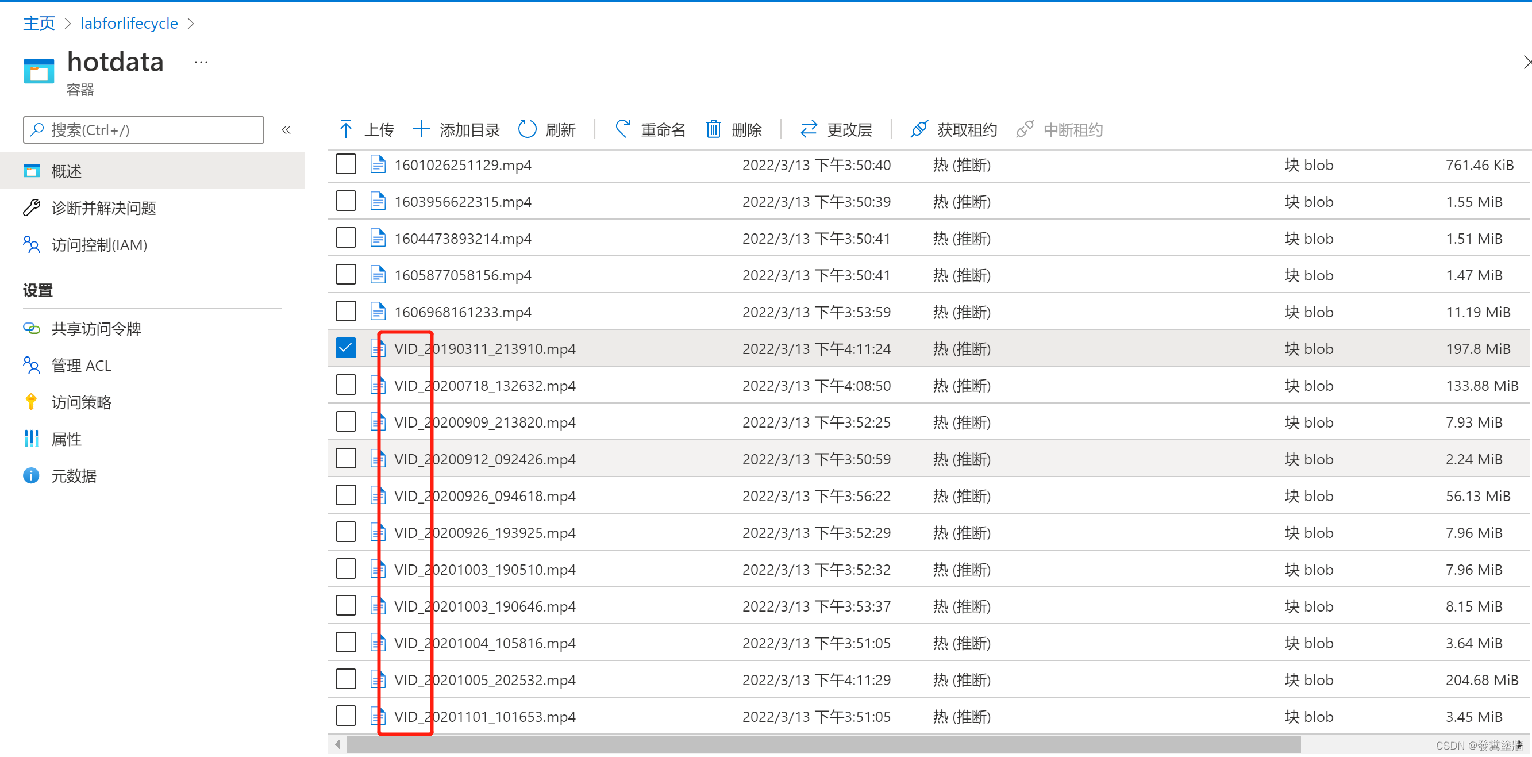Click the modified time 2022/3/13 下午3:56:22
The image size is (1532, 757).
point(816,496)
